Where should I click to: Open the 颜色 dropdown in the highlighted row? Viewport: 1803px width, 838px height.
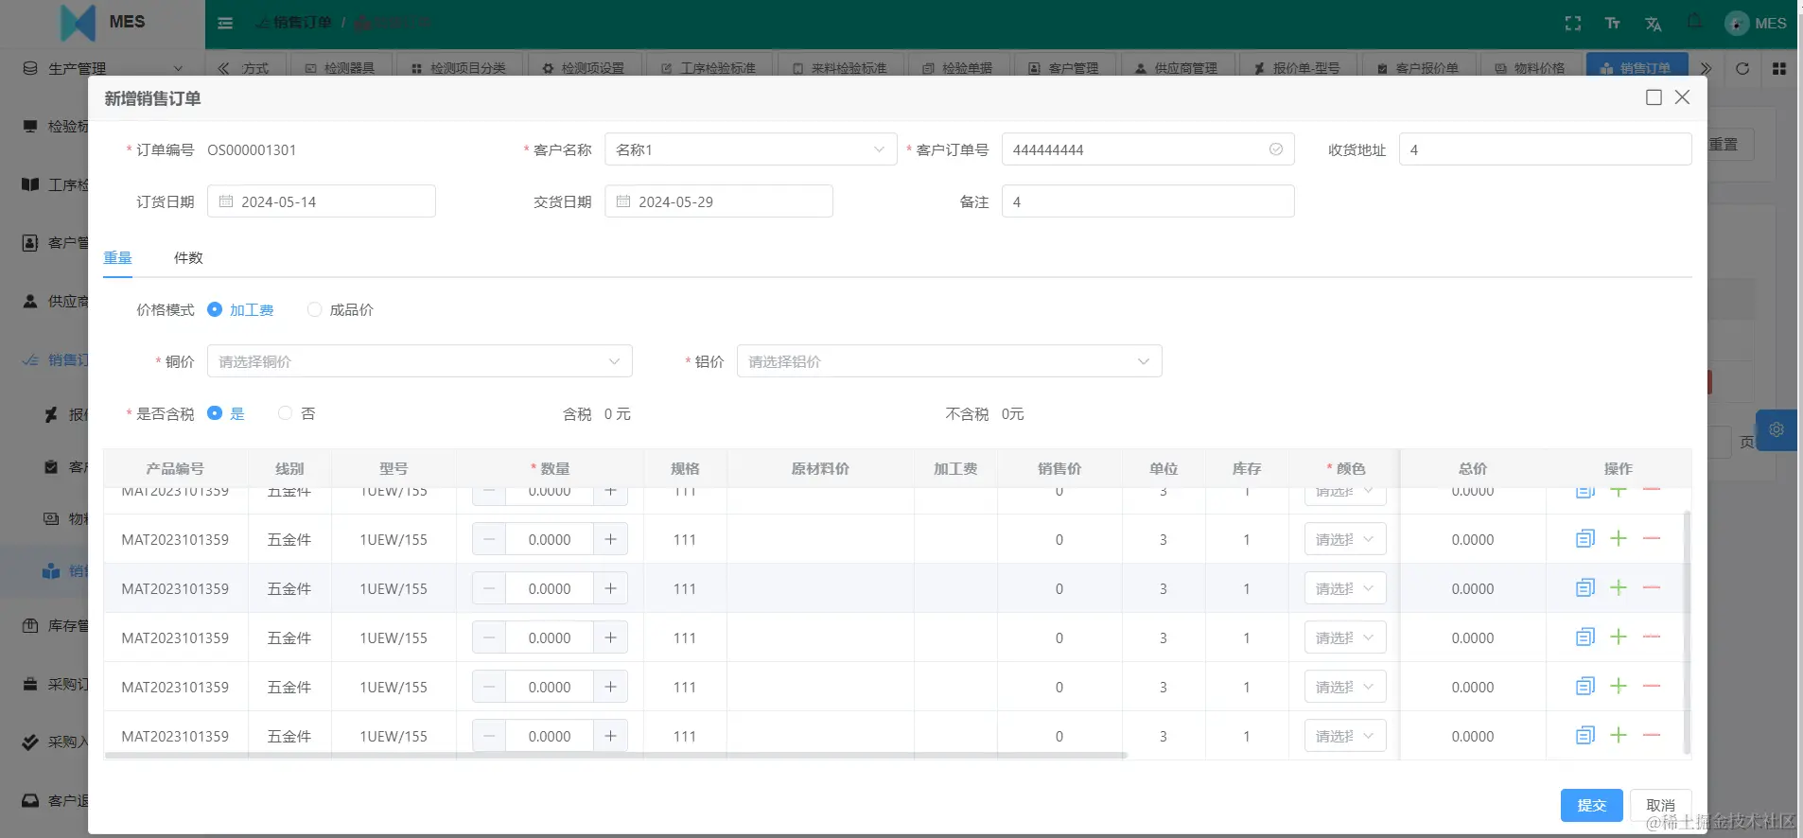click(1344, 588)
